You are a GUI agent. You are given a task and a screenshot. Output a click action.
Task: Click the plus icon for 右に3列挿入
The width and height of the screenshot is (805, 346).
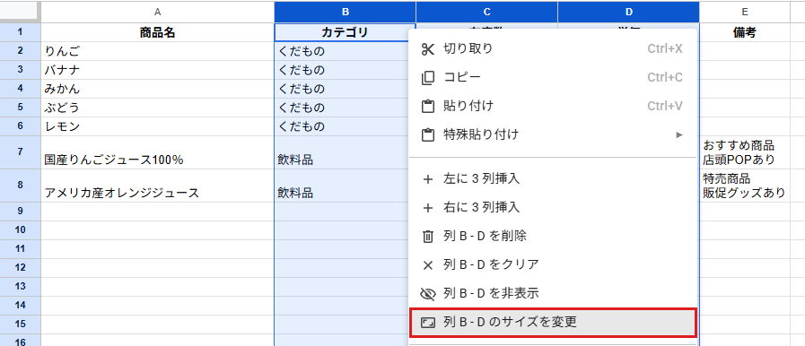click(x=428, y=208)
